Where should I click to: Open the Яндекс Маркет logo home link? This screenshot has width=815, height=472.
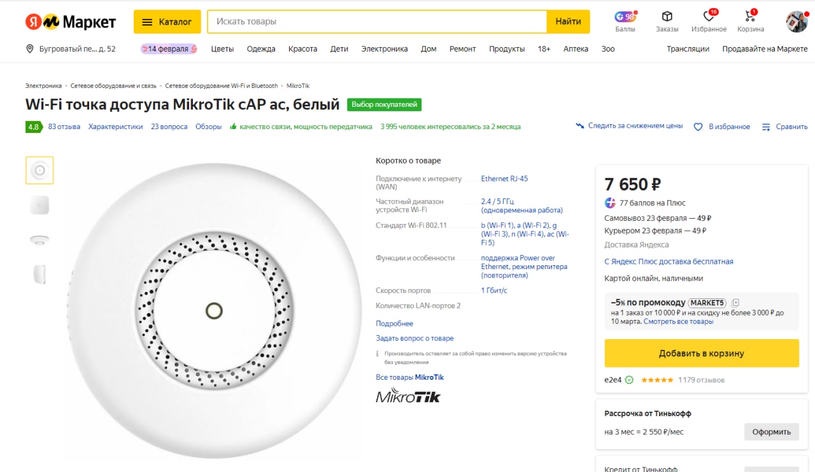pos(71,22)
